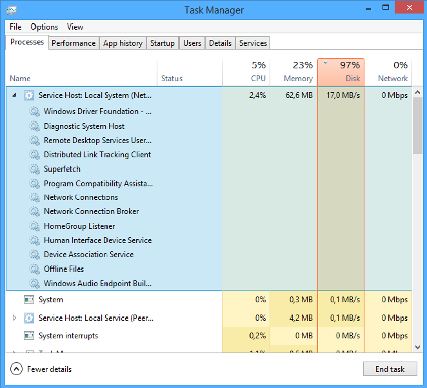Image resolution: width=427 pixels, height=388 pixels.
Task: Click the Windows Audio Endpoint Builder icon
Action: 35,284
